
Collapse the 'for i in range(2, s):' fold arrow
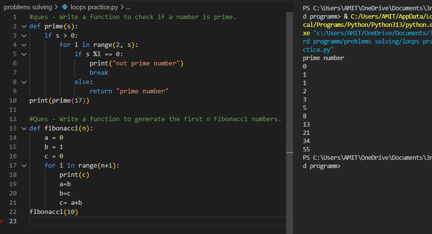coord(24,45)
